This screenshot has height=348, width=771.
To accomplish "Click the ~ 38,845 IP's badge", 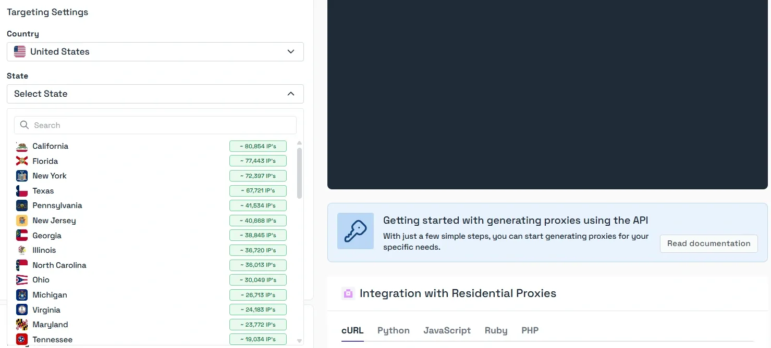I will point(258,236).
